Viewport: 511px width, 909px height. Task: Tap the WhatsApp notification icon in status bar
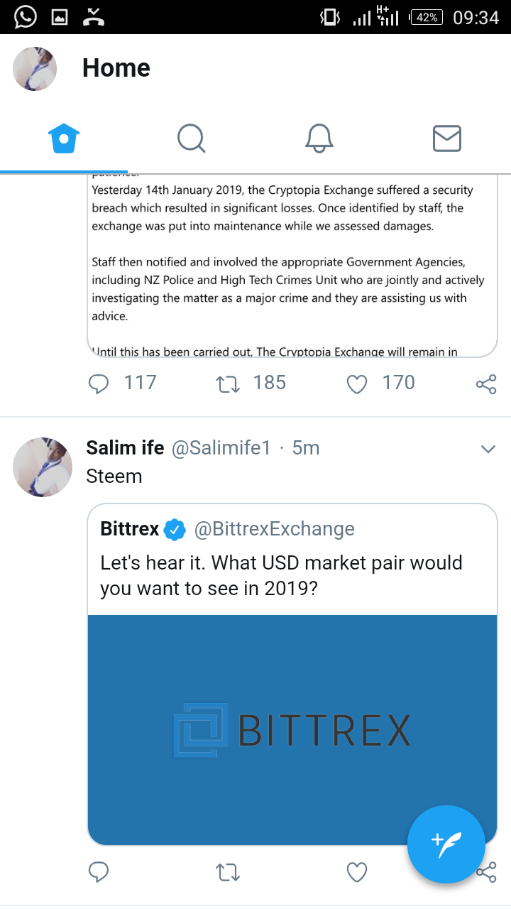tap(25, 16)
